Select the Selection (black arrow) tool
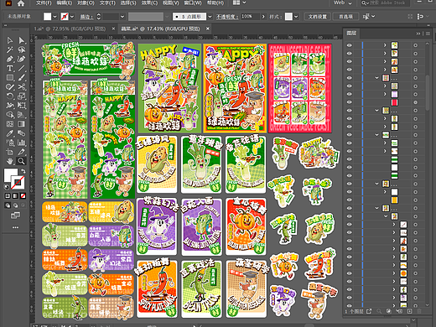The image size is (436, 327). coord(10,40)
